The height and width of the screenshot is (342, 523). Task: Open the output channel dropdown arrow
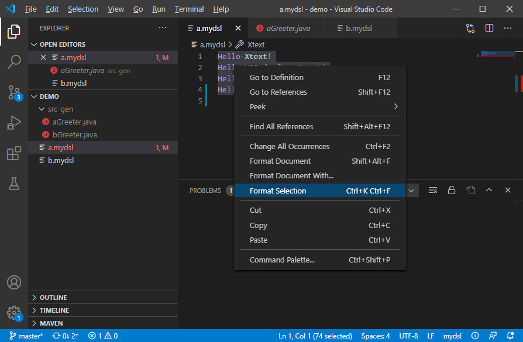pyautogui.click(x=411, y=191)
